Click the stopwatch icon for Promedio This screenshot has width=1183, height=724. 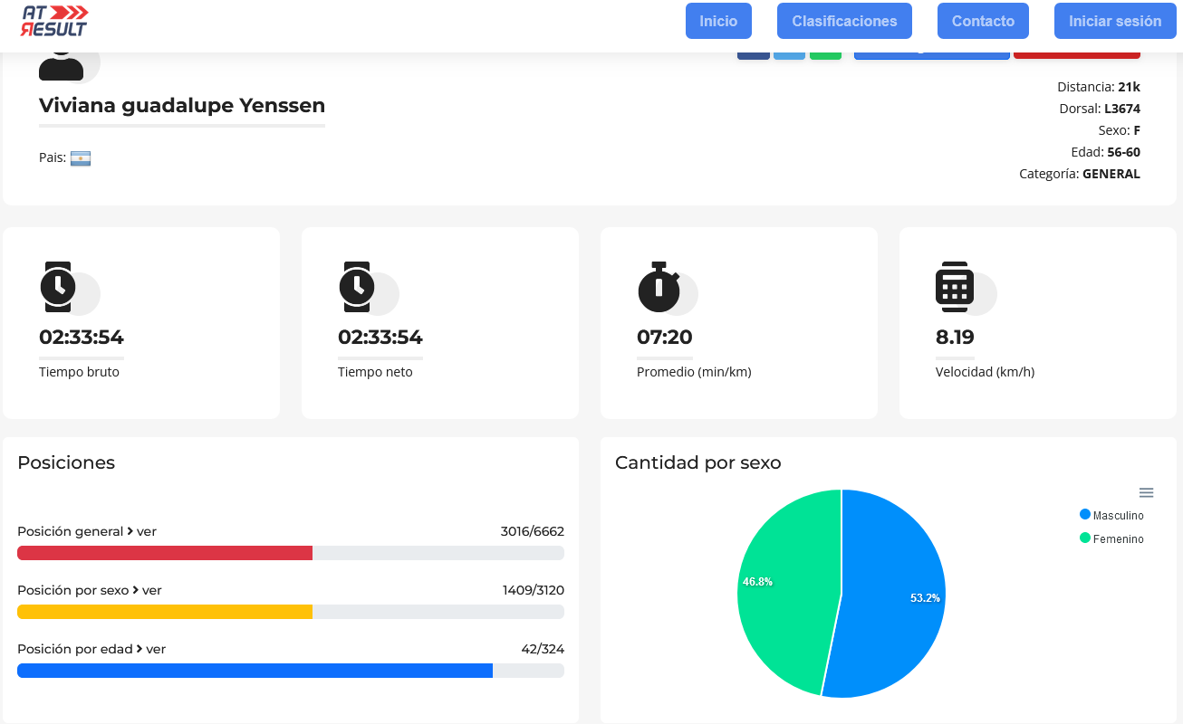coord(659,287)
